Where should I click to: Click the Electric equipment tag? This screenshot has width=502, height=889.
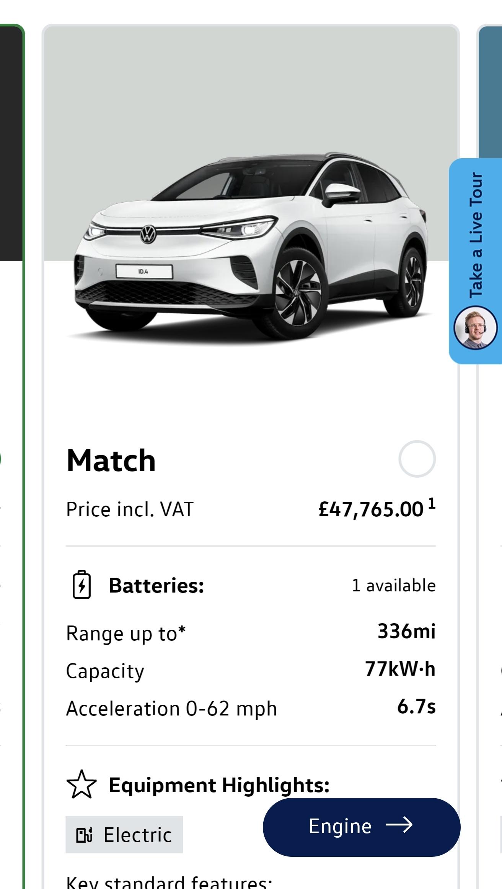coord(124,835)
